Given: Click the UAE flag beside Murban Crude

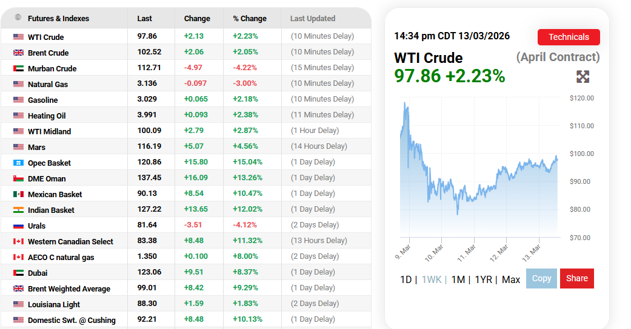Looking at the screenshot, I should [x=18, y=68].
